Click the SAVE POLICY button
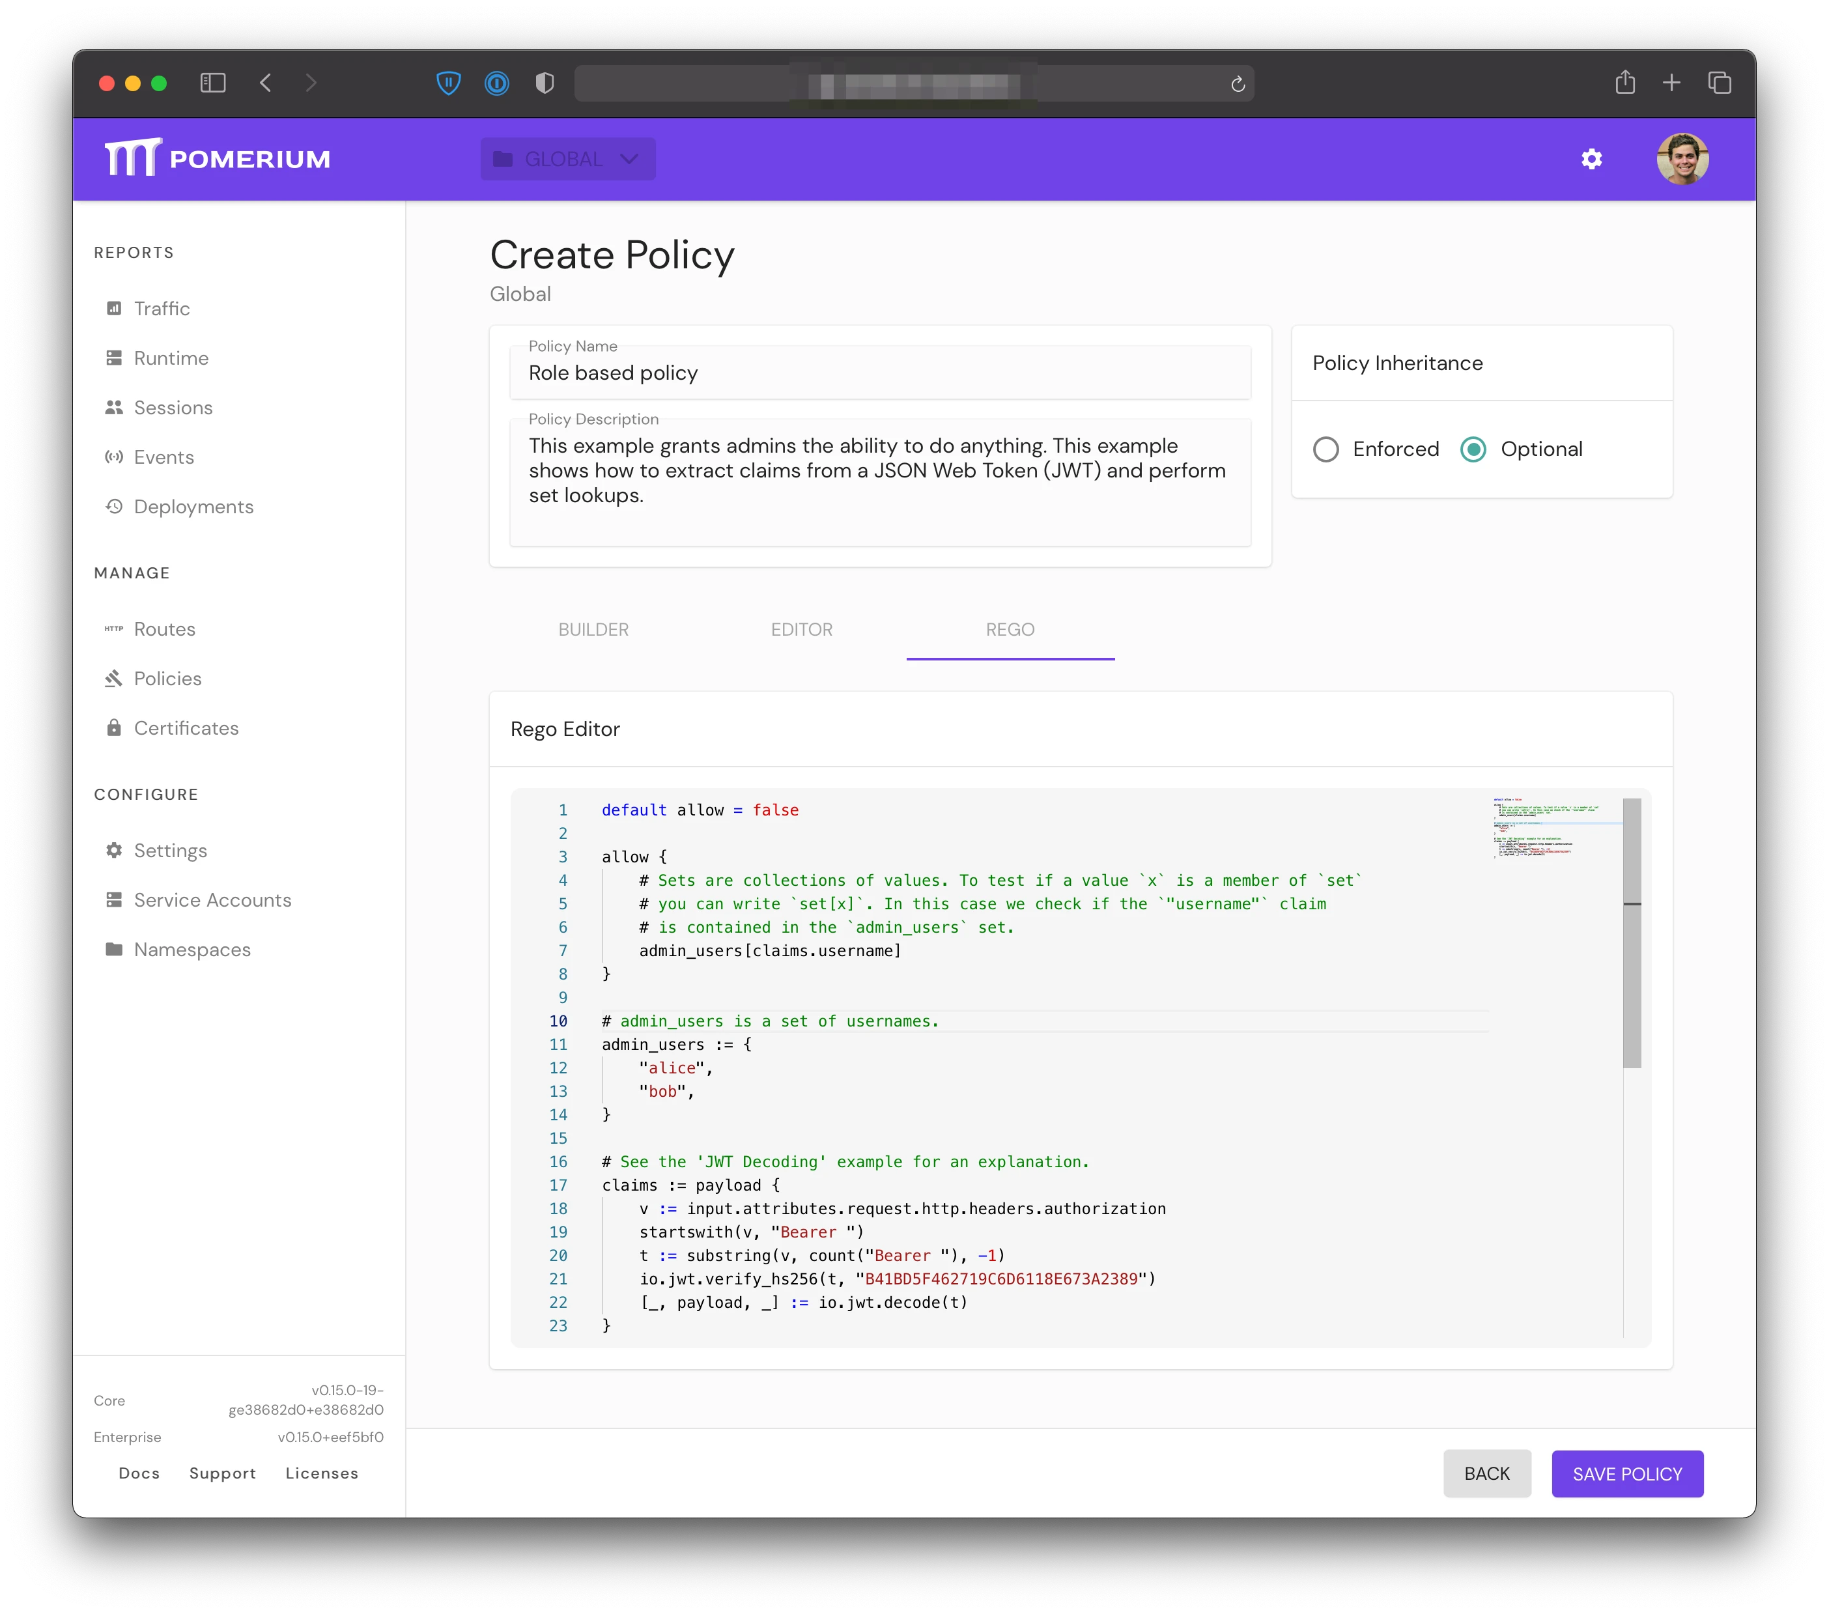The width and height of the screenshot is (1829, 1614). [1627, 1473]
